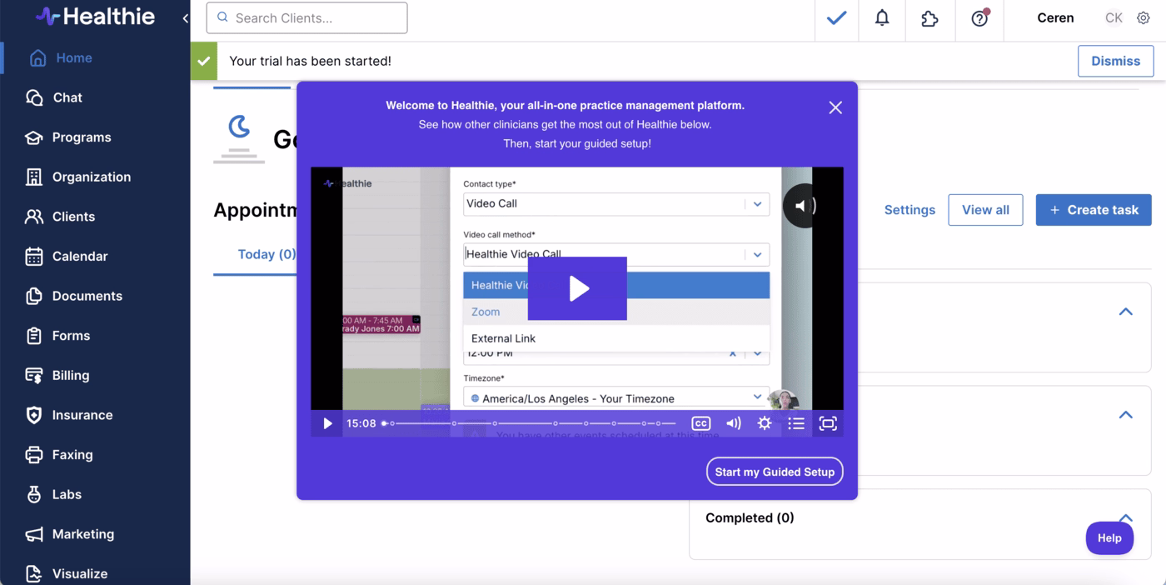
Task: Go to Programs in the sidebar
Action: click(82, 137)
